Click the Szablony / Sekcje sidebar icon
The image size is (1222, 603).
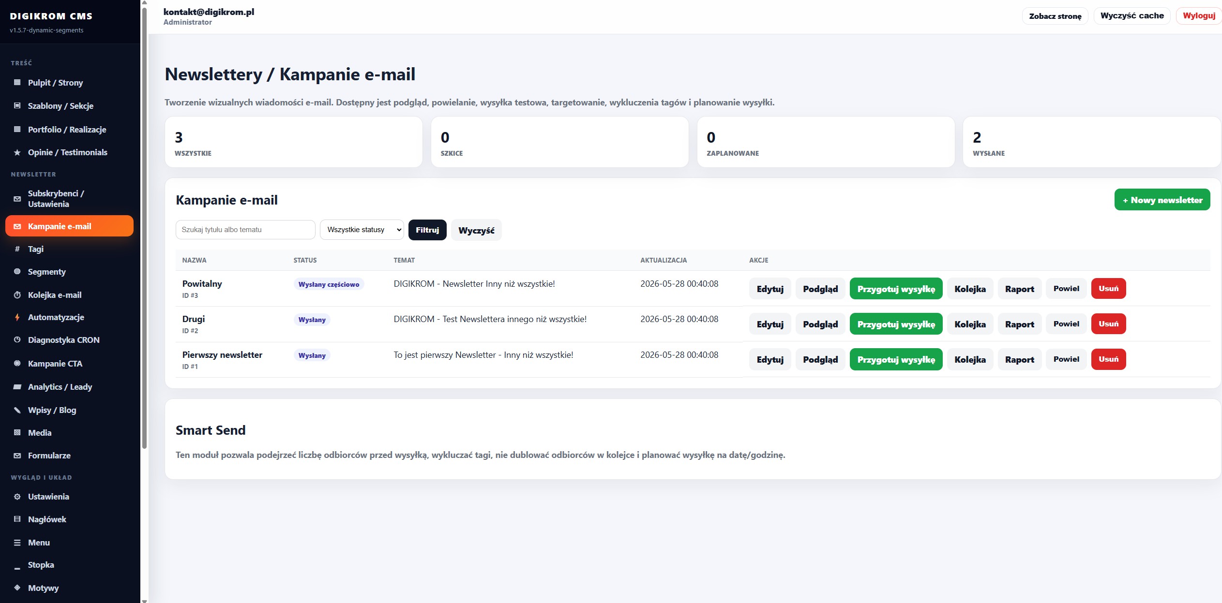click(x=17, y=105)
